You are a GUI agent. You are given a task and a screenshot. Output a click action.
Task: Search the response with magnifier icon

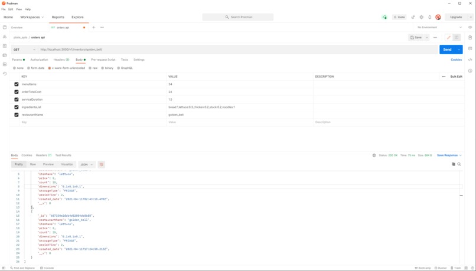point(459,164)
